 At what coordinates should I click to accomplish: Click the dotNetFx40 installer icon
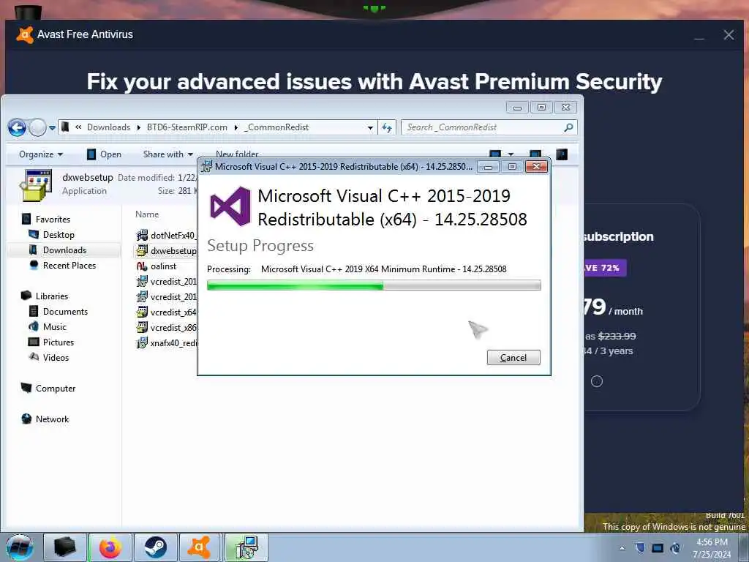point(142,235)
